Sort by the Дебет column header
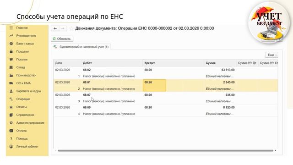Image resolution: width=293 pixels, height=165 pixels. [x=112, y=63]
